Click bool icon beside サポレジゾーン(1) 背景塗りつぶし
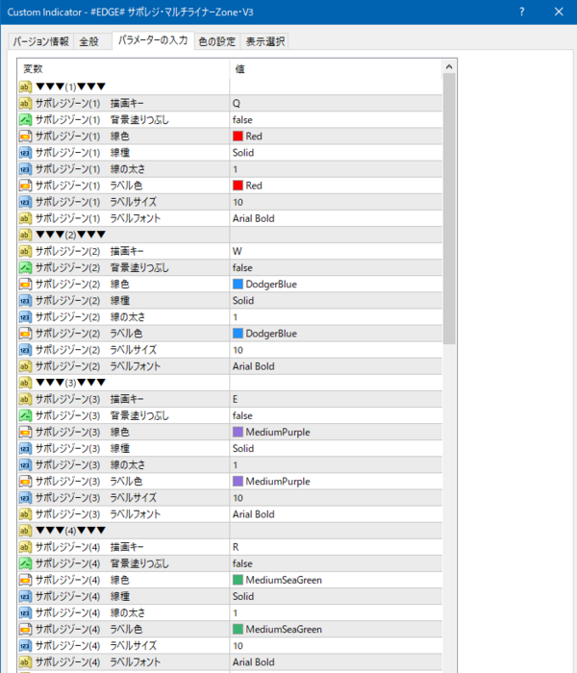The width and height of the screenshot is (577, 673). (x=25, y=120)
